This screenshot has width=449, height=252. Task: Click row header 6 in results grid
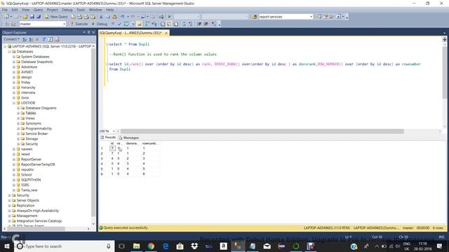point(102,174)
